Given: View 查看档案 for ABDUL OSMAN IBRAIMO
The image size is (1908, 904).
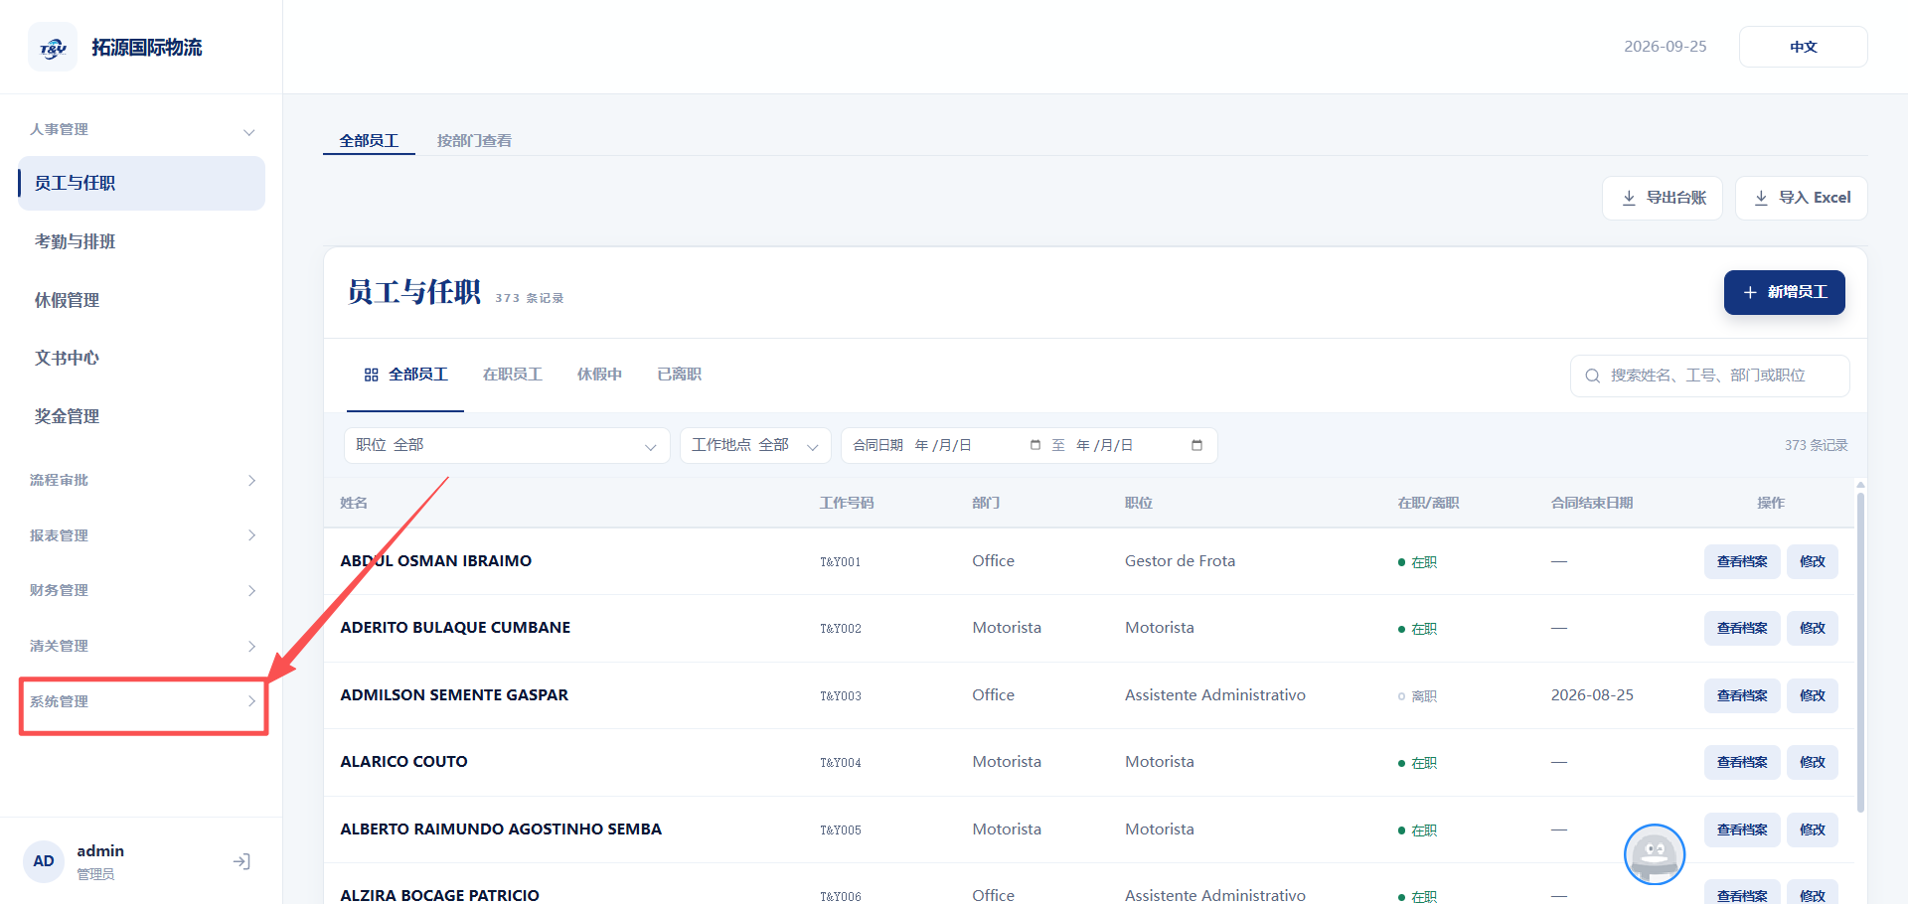Looking at the screenshot, I should [x=1741, y=561].
